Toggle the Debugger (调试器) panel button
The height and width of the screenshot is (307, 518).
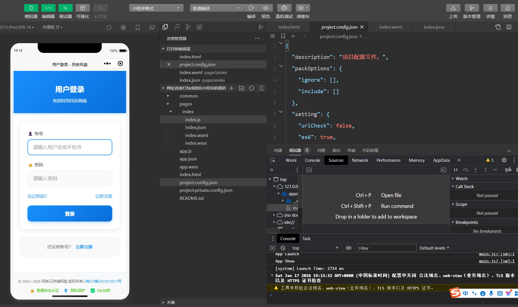coord(65,8)
